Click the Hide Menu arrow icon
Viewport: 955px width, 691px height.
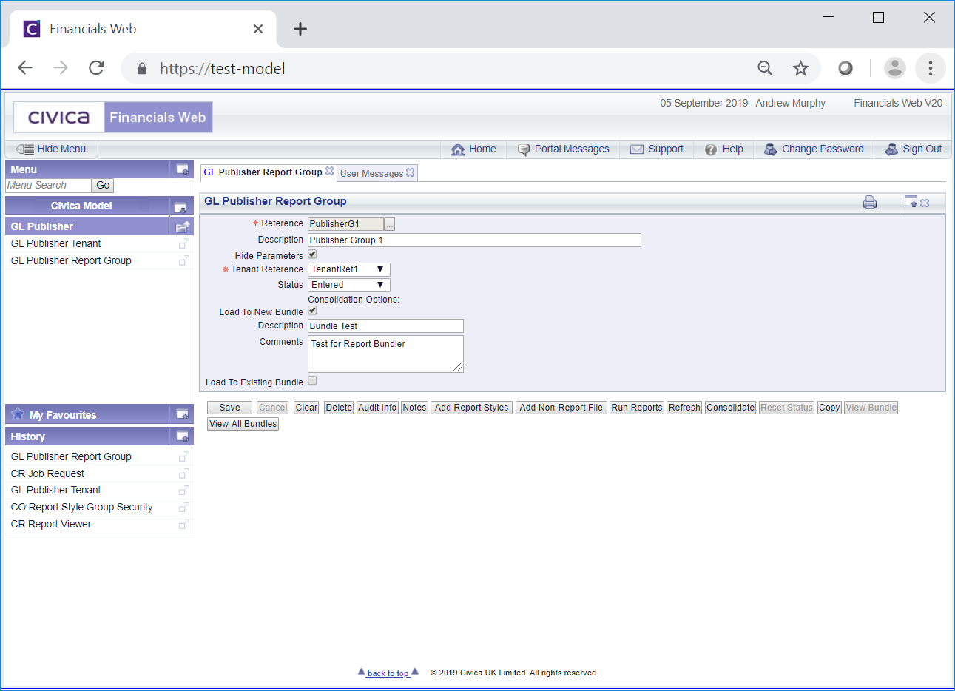click(x=24, y=149)
